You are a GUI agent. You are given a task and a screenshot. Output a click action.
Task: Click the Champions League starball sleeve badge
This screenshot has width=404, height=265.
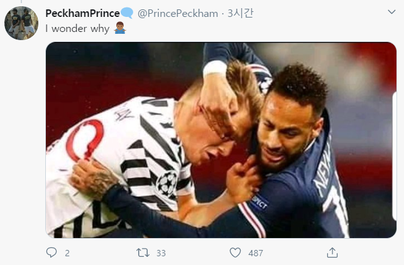166,184
